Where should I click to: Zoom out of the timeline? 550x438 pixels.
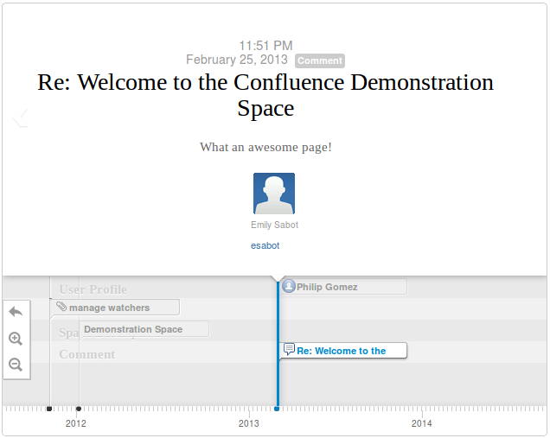[x=16, y=365]
